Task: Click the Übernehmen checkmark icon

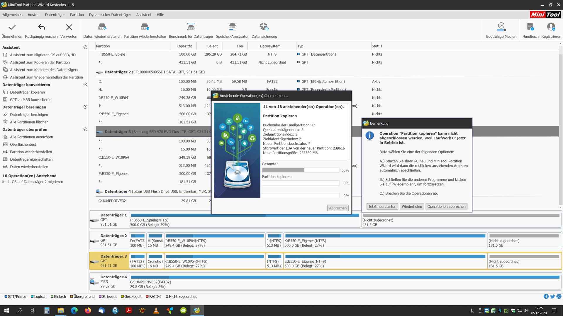Action: (x=12, y=28)
